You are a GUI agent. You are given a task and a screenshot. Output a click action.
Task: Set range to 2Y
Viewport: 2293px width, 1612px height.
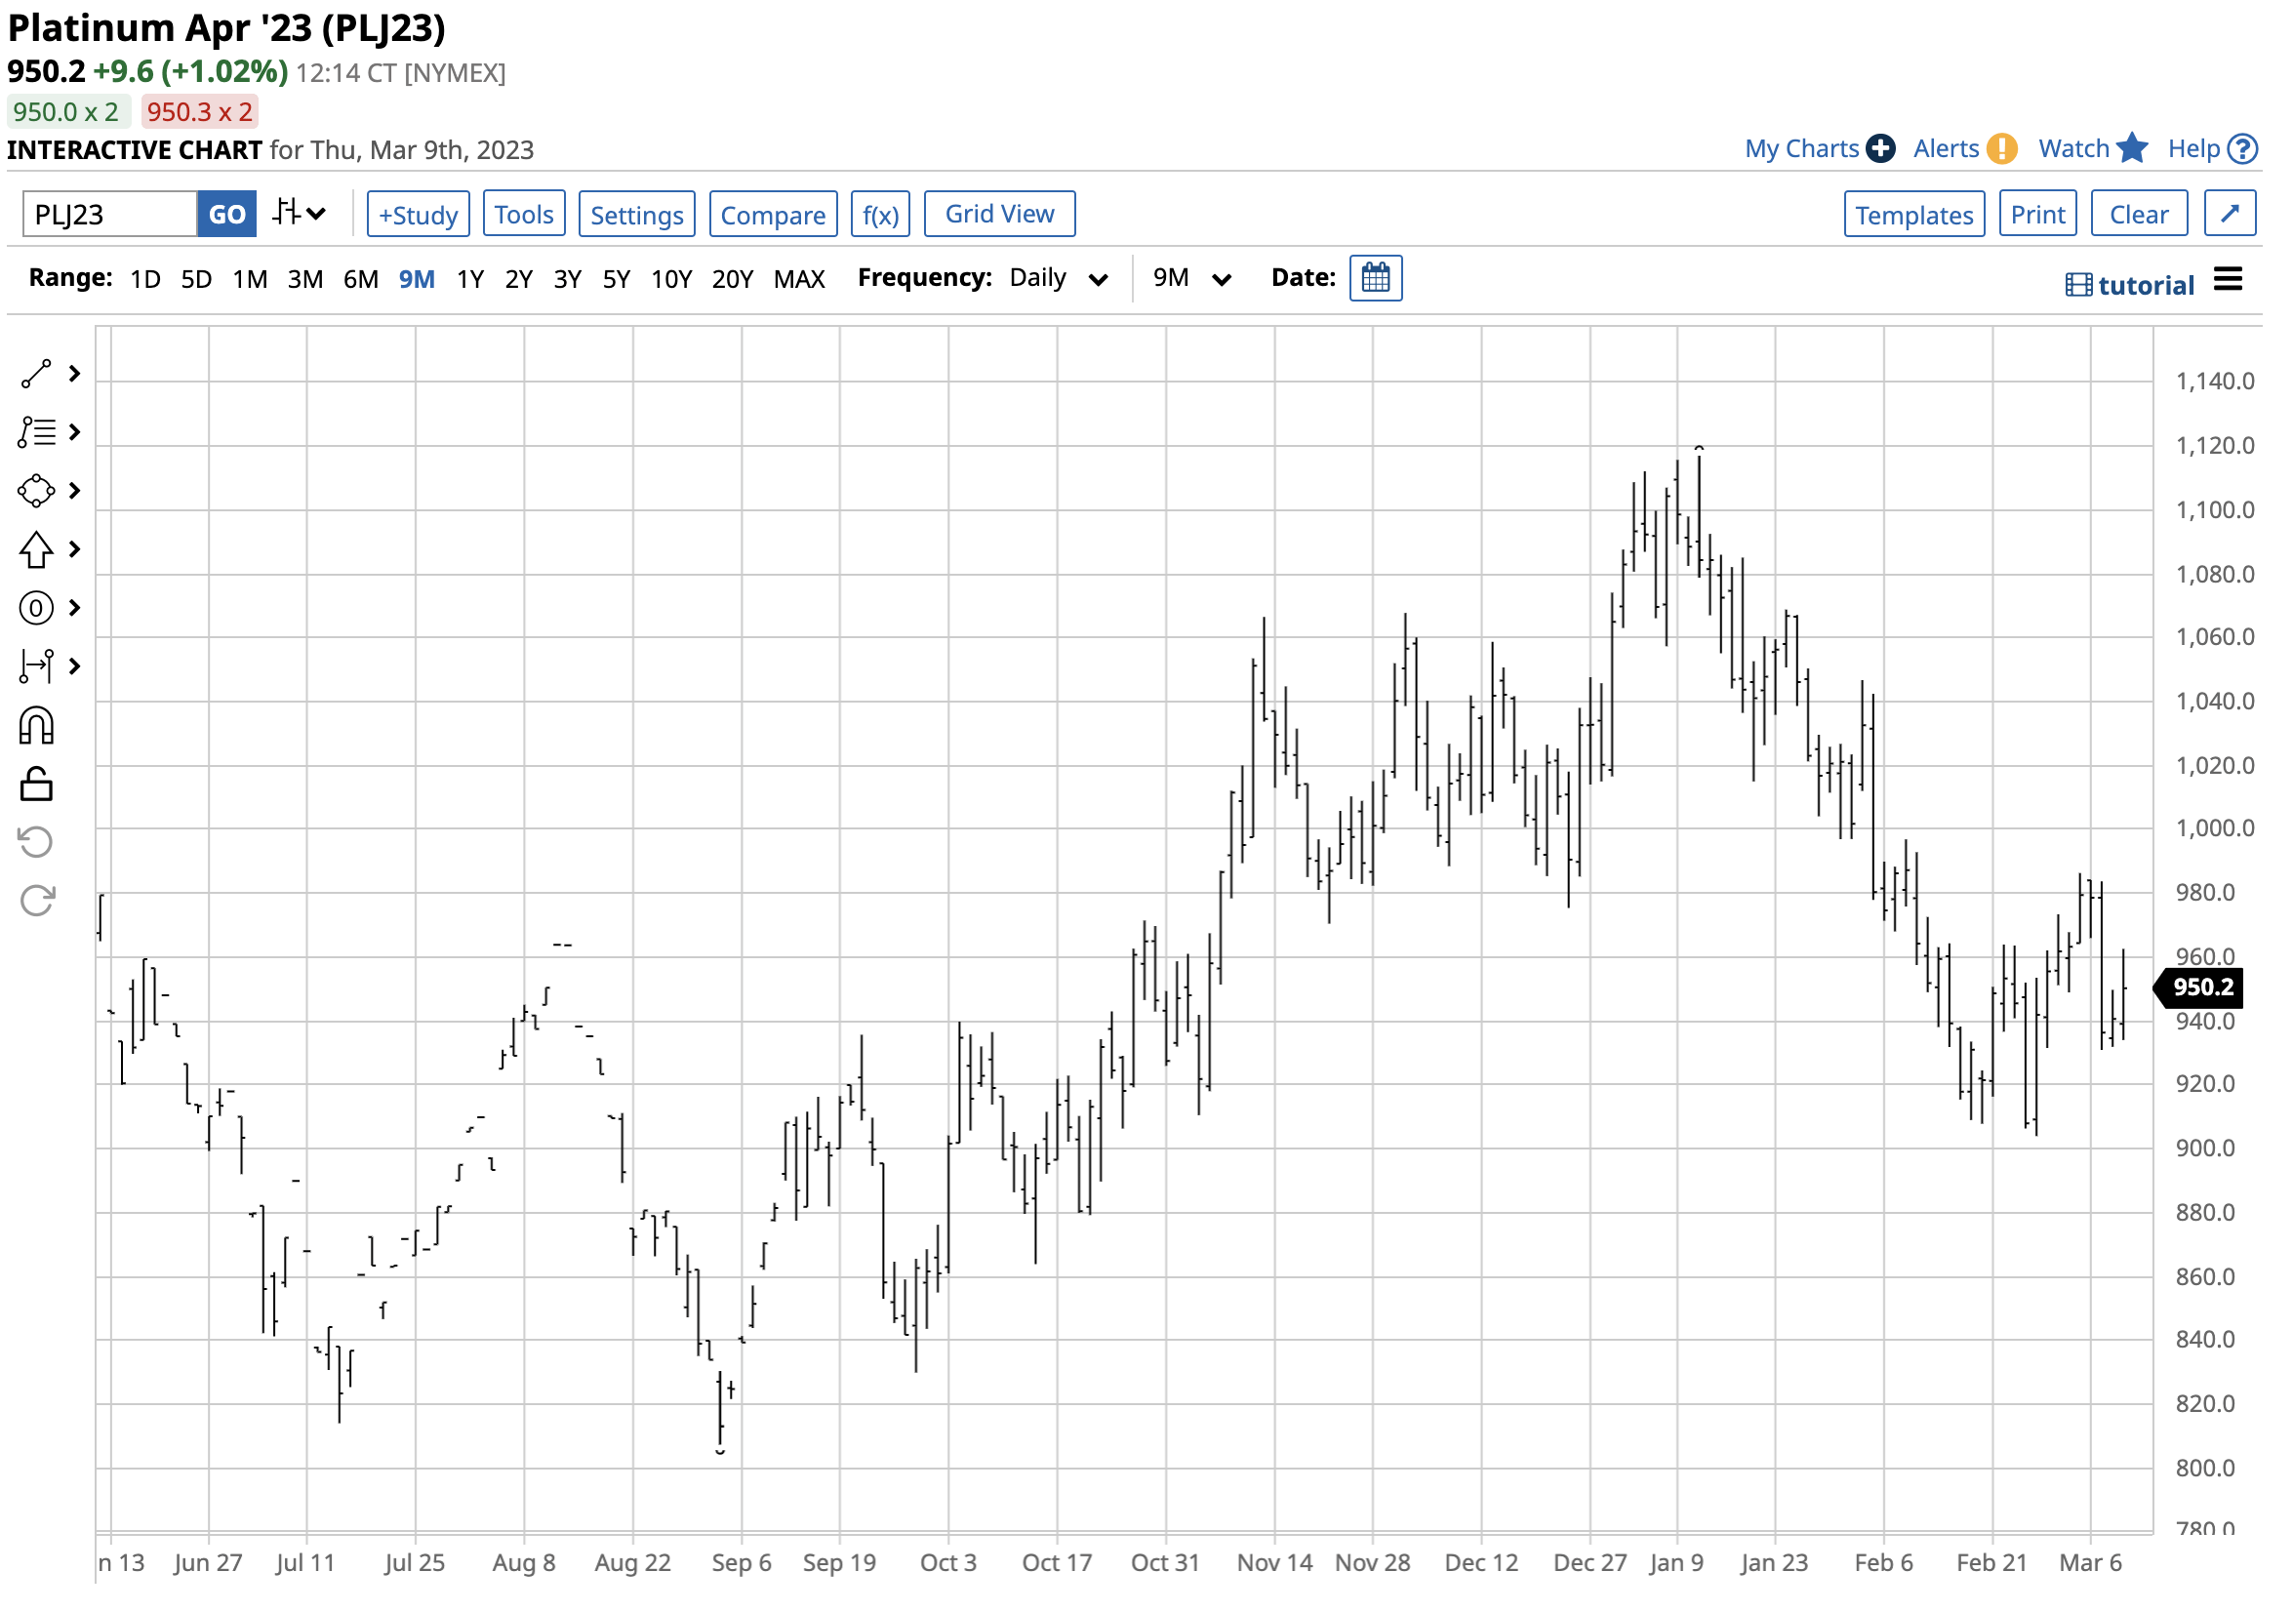click(519, 280)
